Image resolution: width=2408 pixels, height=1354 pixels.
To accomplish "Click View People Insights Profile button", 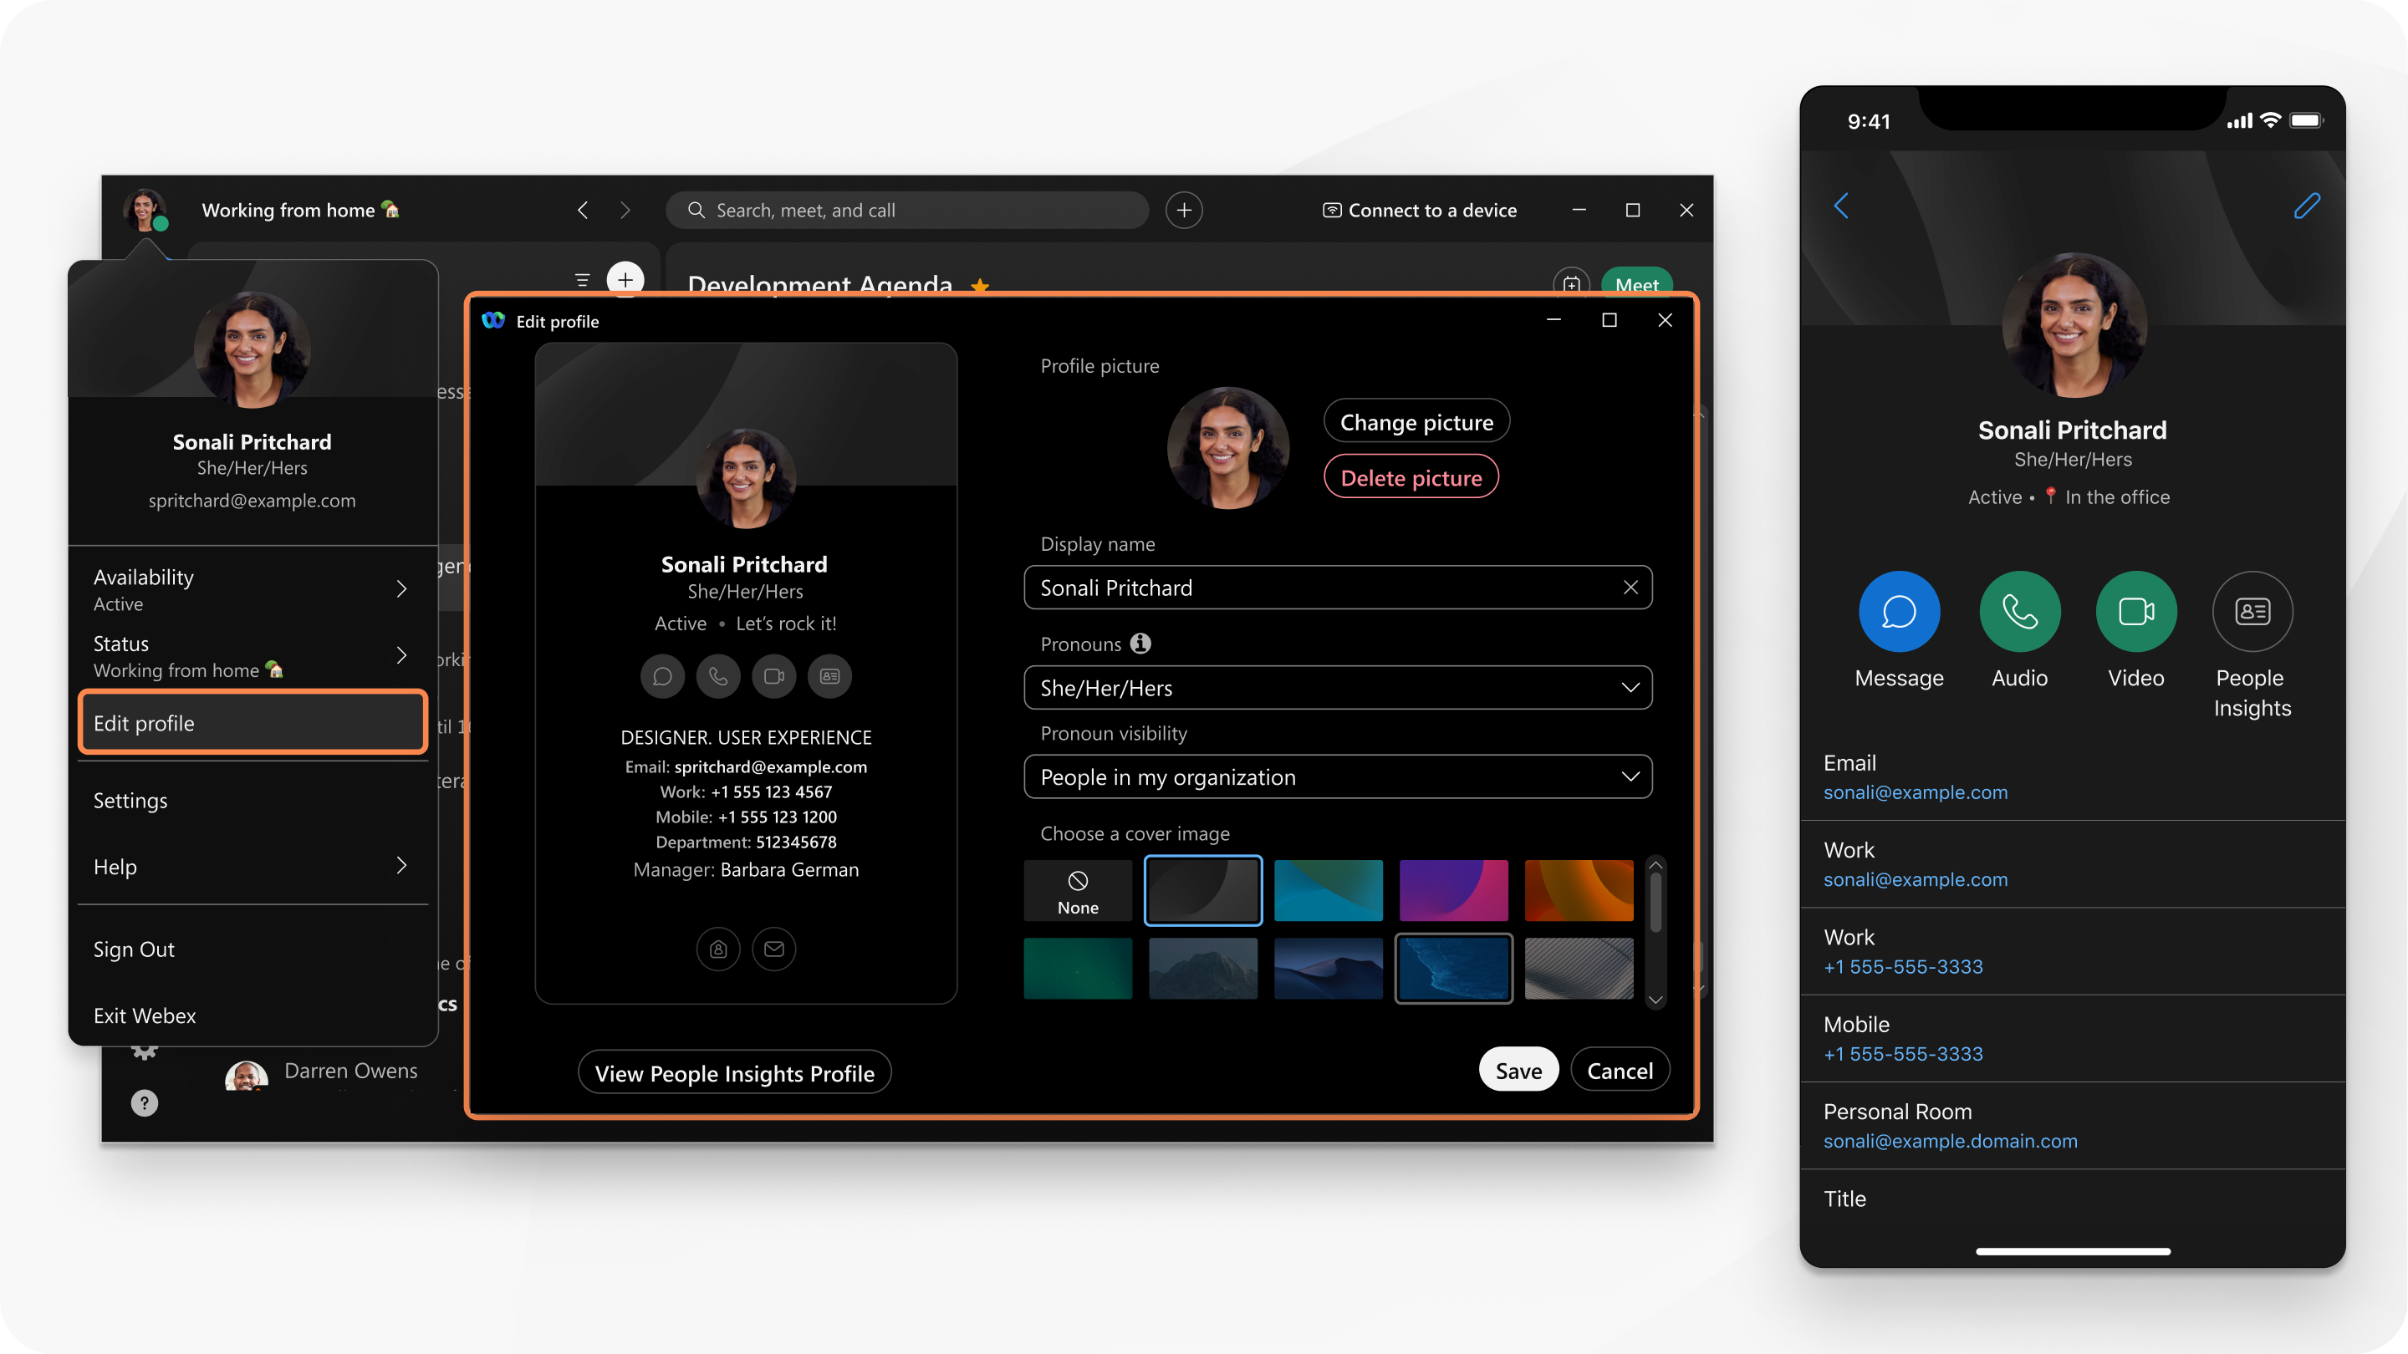I will pos(734,1071).
